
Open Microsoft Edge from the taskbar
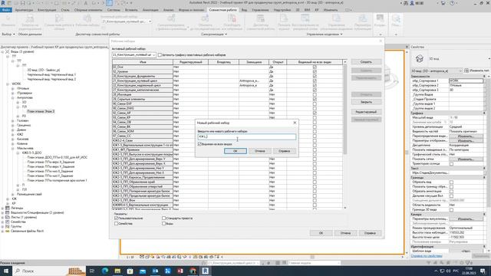pos(105,271)
